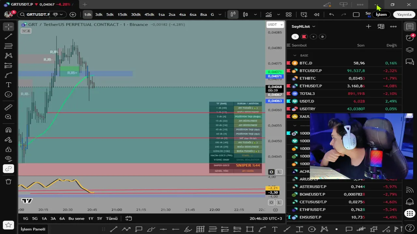Open the chat bubbles panel
The height and width of the screenshot is (234, 417).
pos(410,62)
